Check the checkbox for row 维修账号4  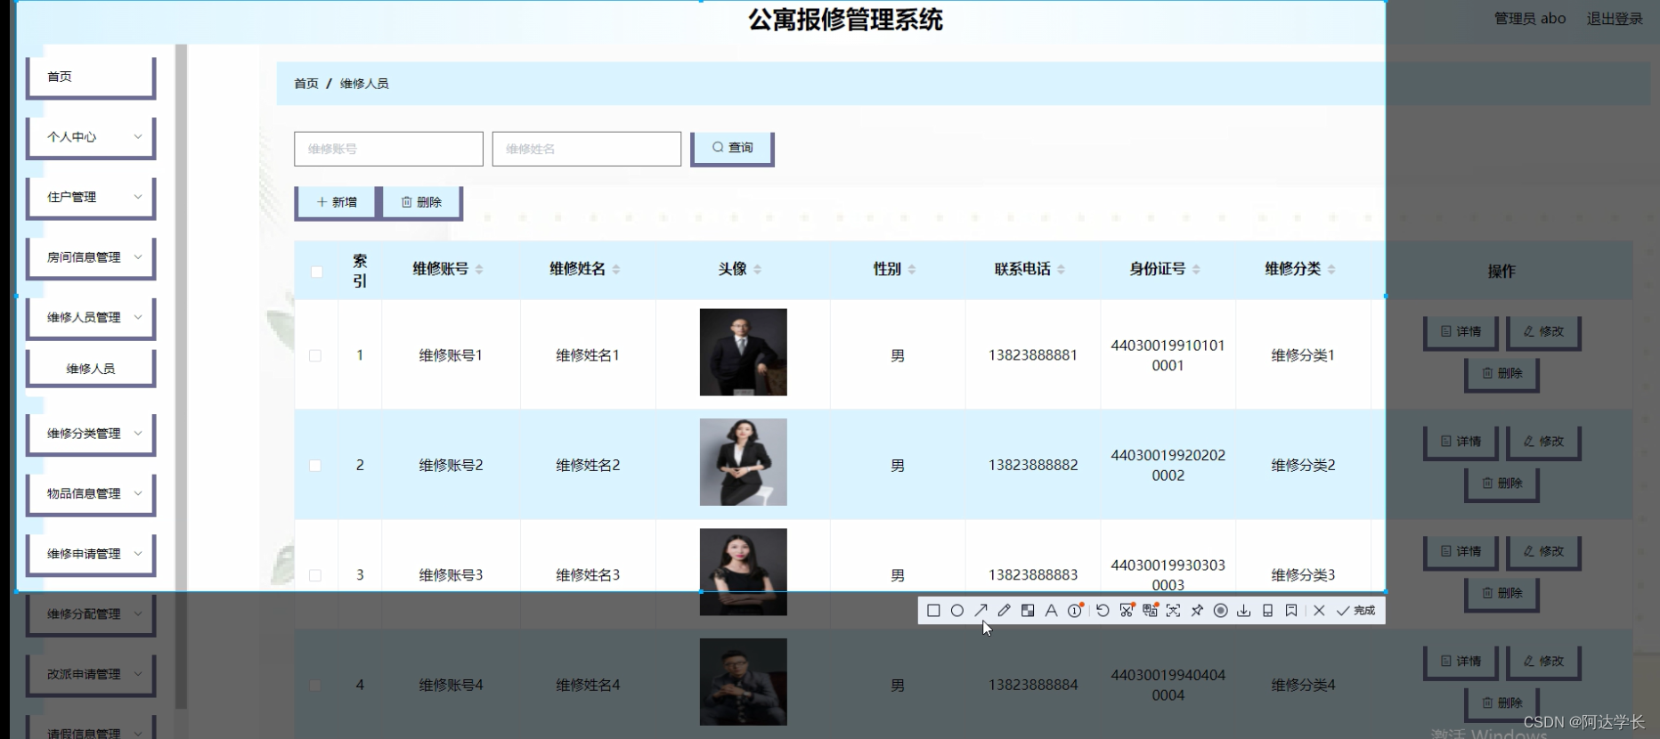pyautogui.click(x=315, y=686)
